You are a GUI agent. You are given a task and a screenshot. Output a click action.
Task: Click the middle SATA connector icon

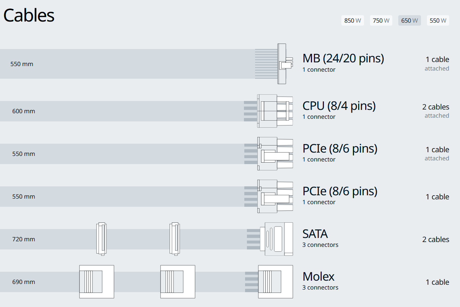(174, 239)
